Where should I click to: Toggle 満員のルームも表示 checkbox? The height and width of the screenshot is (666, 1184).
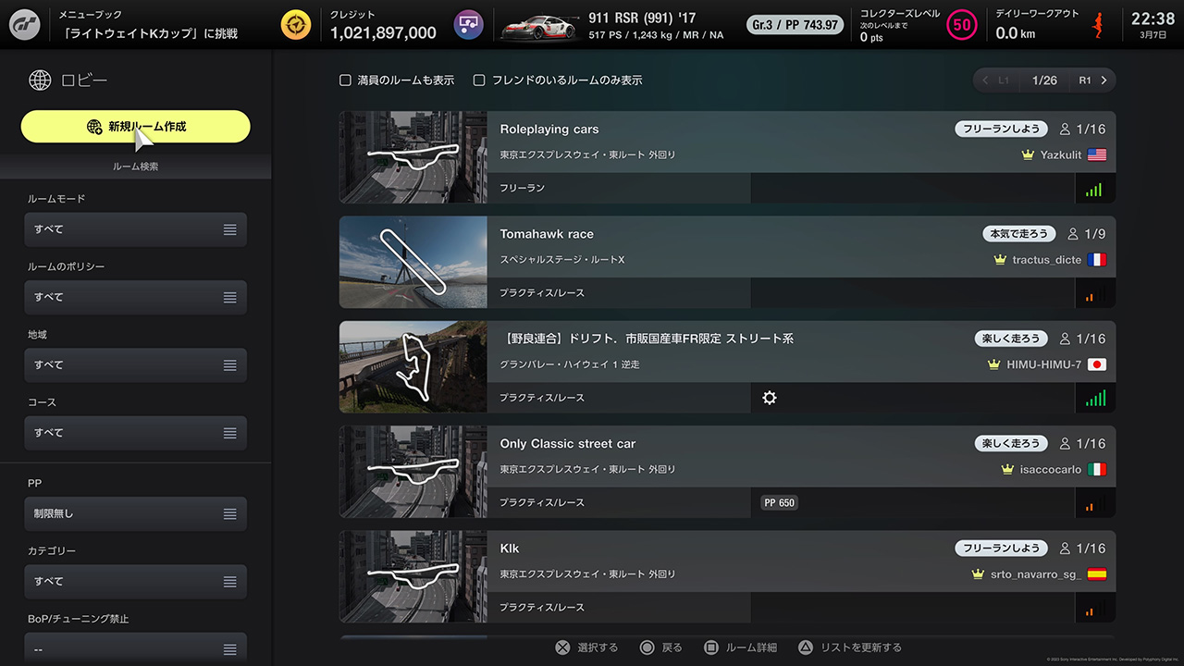click(x=346, y=80)
